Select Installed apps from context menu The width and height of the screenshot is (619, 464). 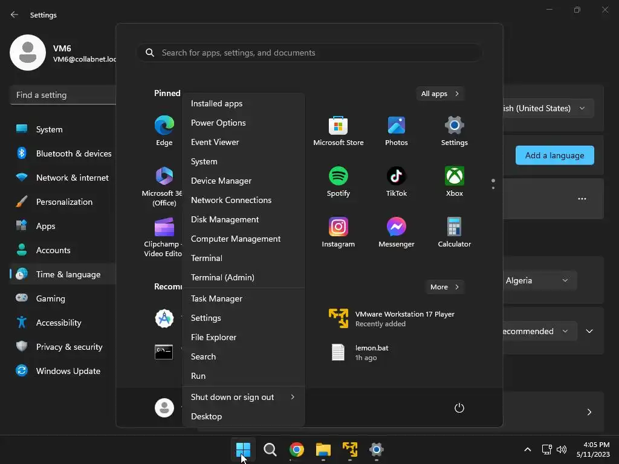pyautogui.click(x=244, y=103)
